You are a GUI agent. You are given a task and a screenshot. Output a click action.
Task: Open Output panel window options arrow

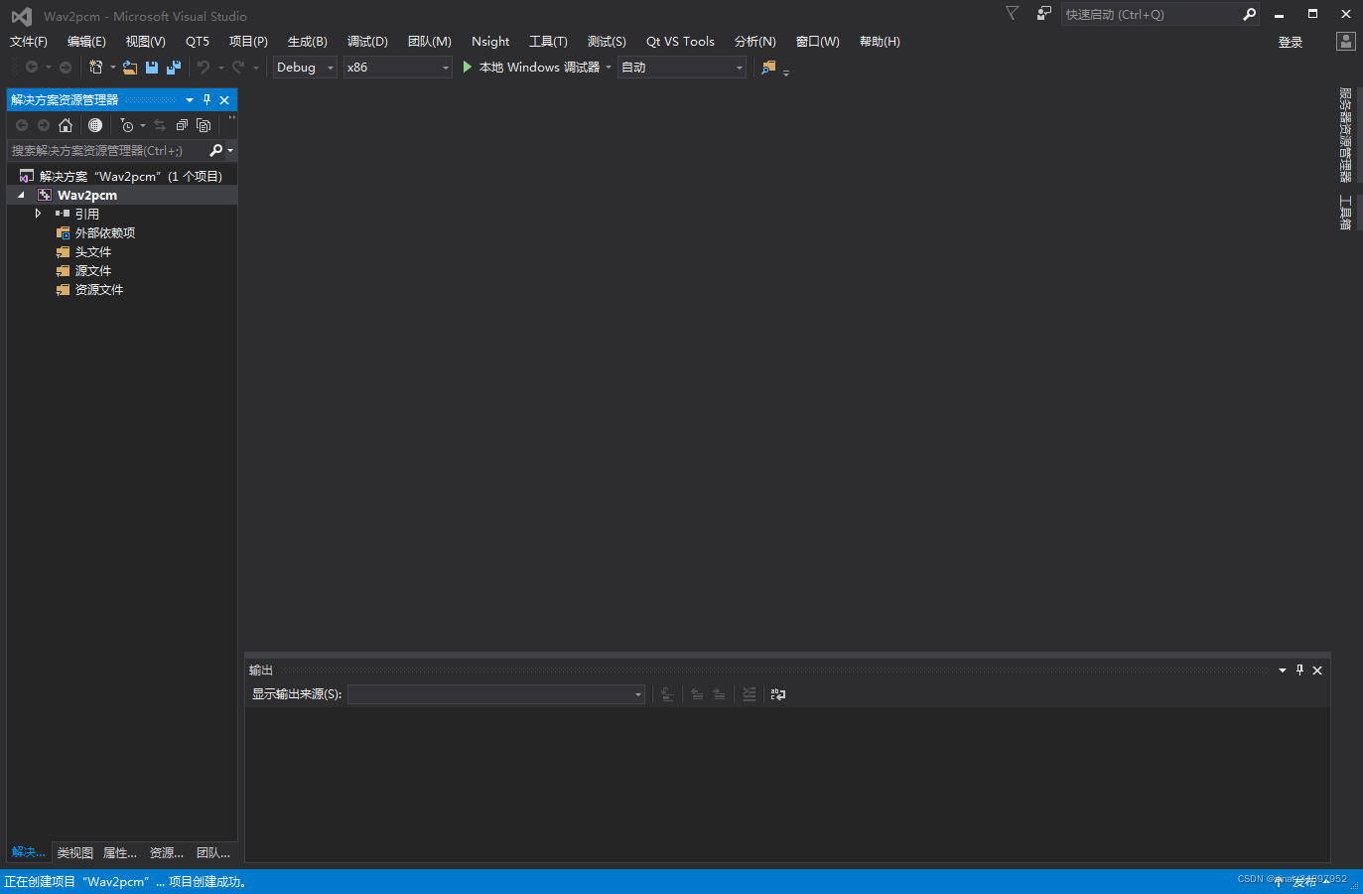click(1282, 670)
